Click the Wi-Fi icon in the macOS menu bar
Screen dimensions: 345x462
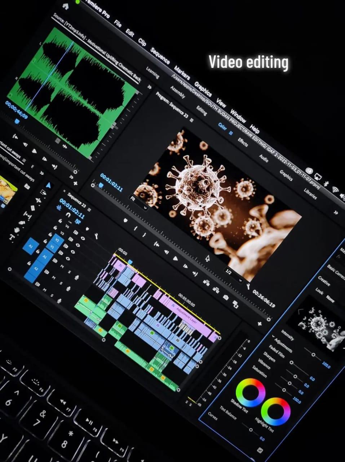coord(335,189)
